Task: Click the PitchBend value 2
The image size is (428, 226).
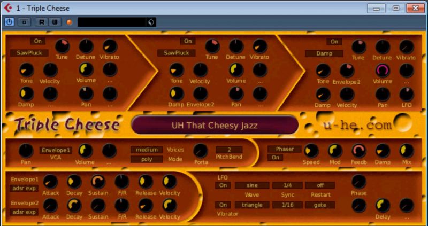Action: [x=229, y=150]
